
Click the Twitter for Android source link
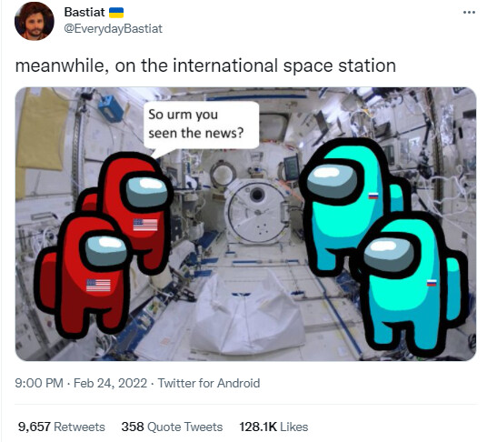209,383
